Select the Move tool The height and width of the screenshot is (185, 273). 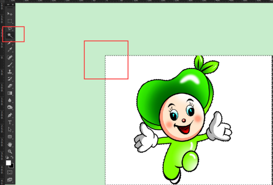[10, 14]
